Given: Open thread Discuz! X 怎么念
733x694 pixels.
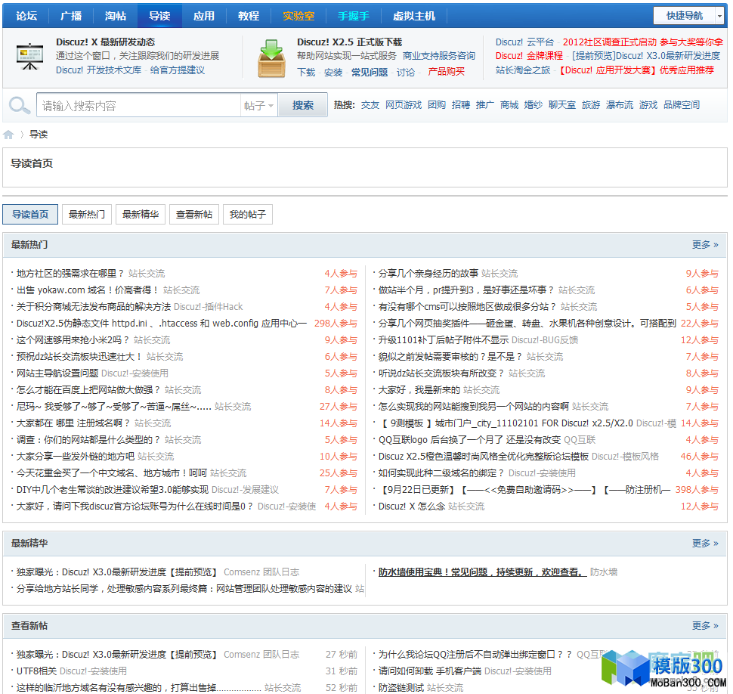Looking at the screenshot, I should [411, 507].
